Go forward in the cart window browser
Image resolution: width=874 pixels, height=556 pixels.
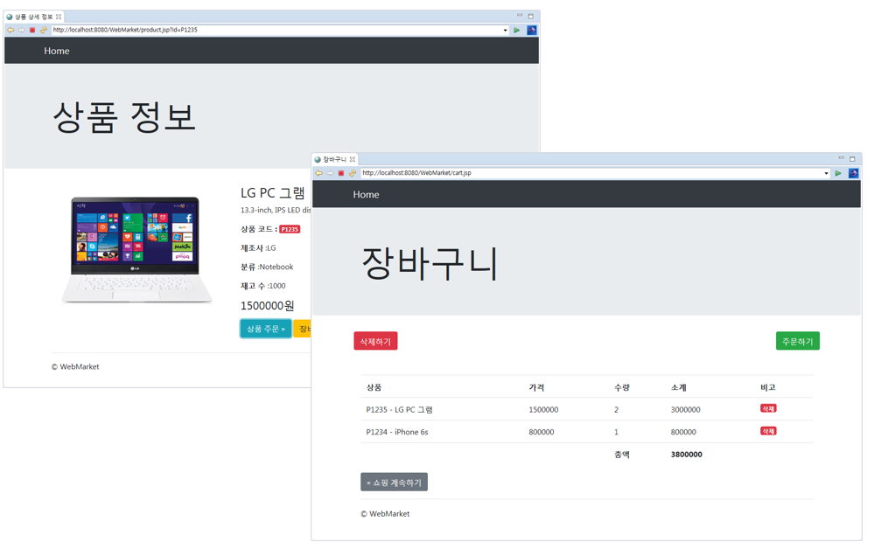330,173
